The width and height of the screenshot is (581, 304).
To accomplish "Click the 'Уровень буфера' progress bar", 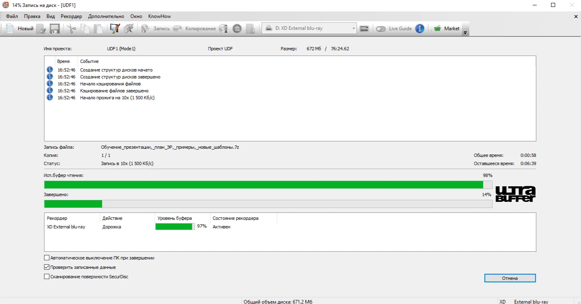I will [x=175, y=226].
